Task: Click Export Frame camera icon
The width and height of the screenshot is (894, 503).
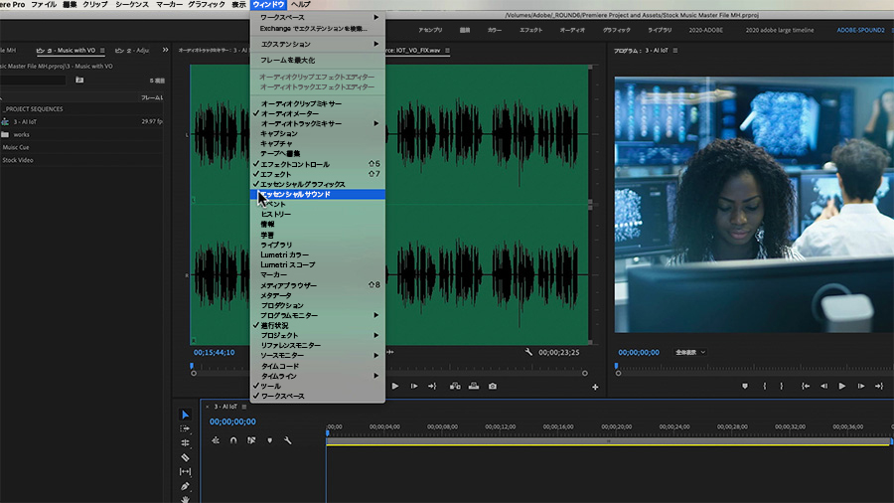Action: click(x=493, y=386)
